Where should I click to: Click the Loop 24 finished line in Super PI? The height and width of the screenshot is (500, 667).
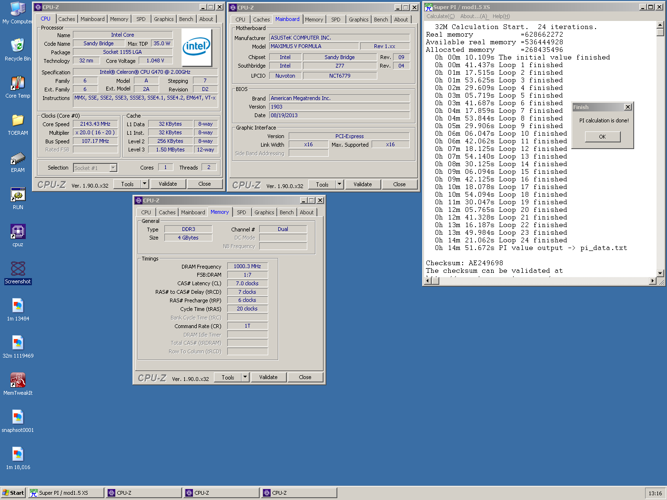pyautogui.click(x=501, y=240)
